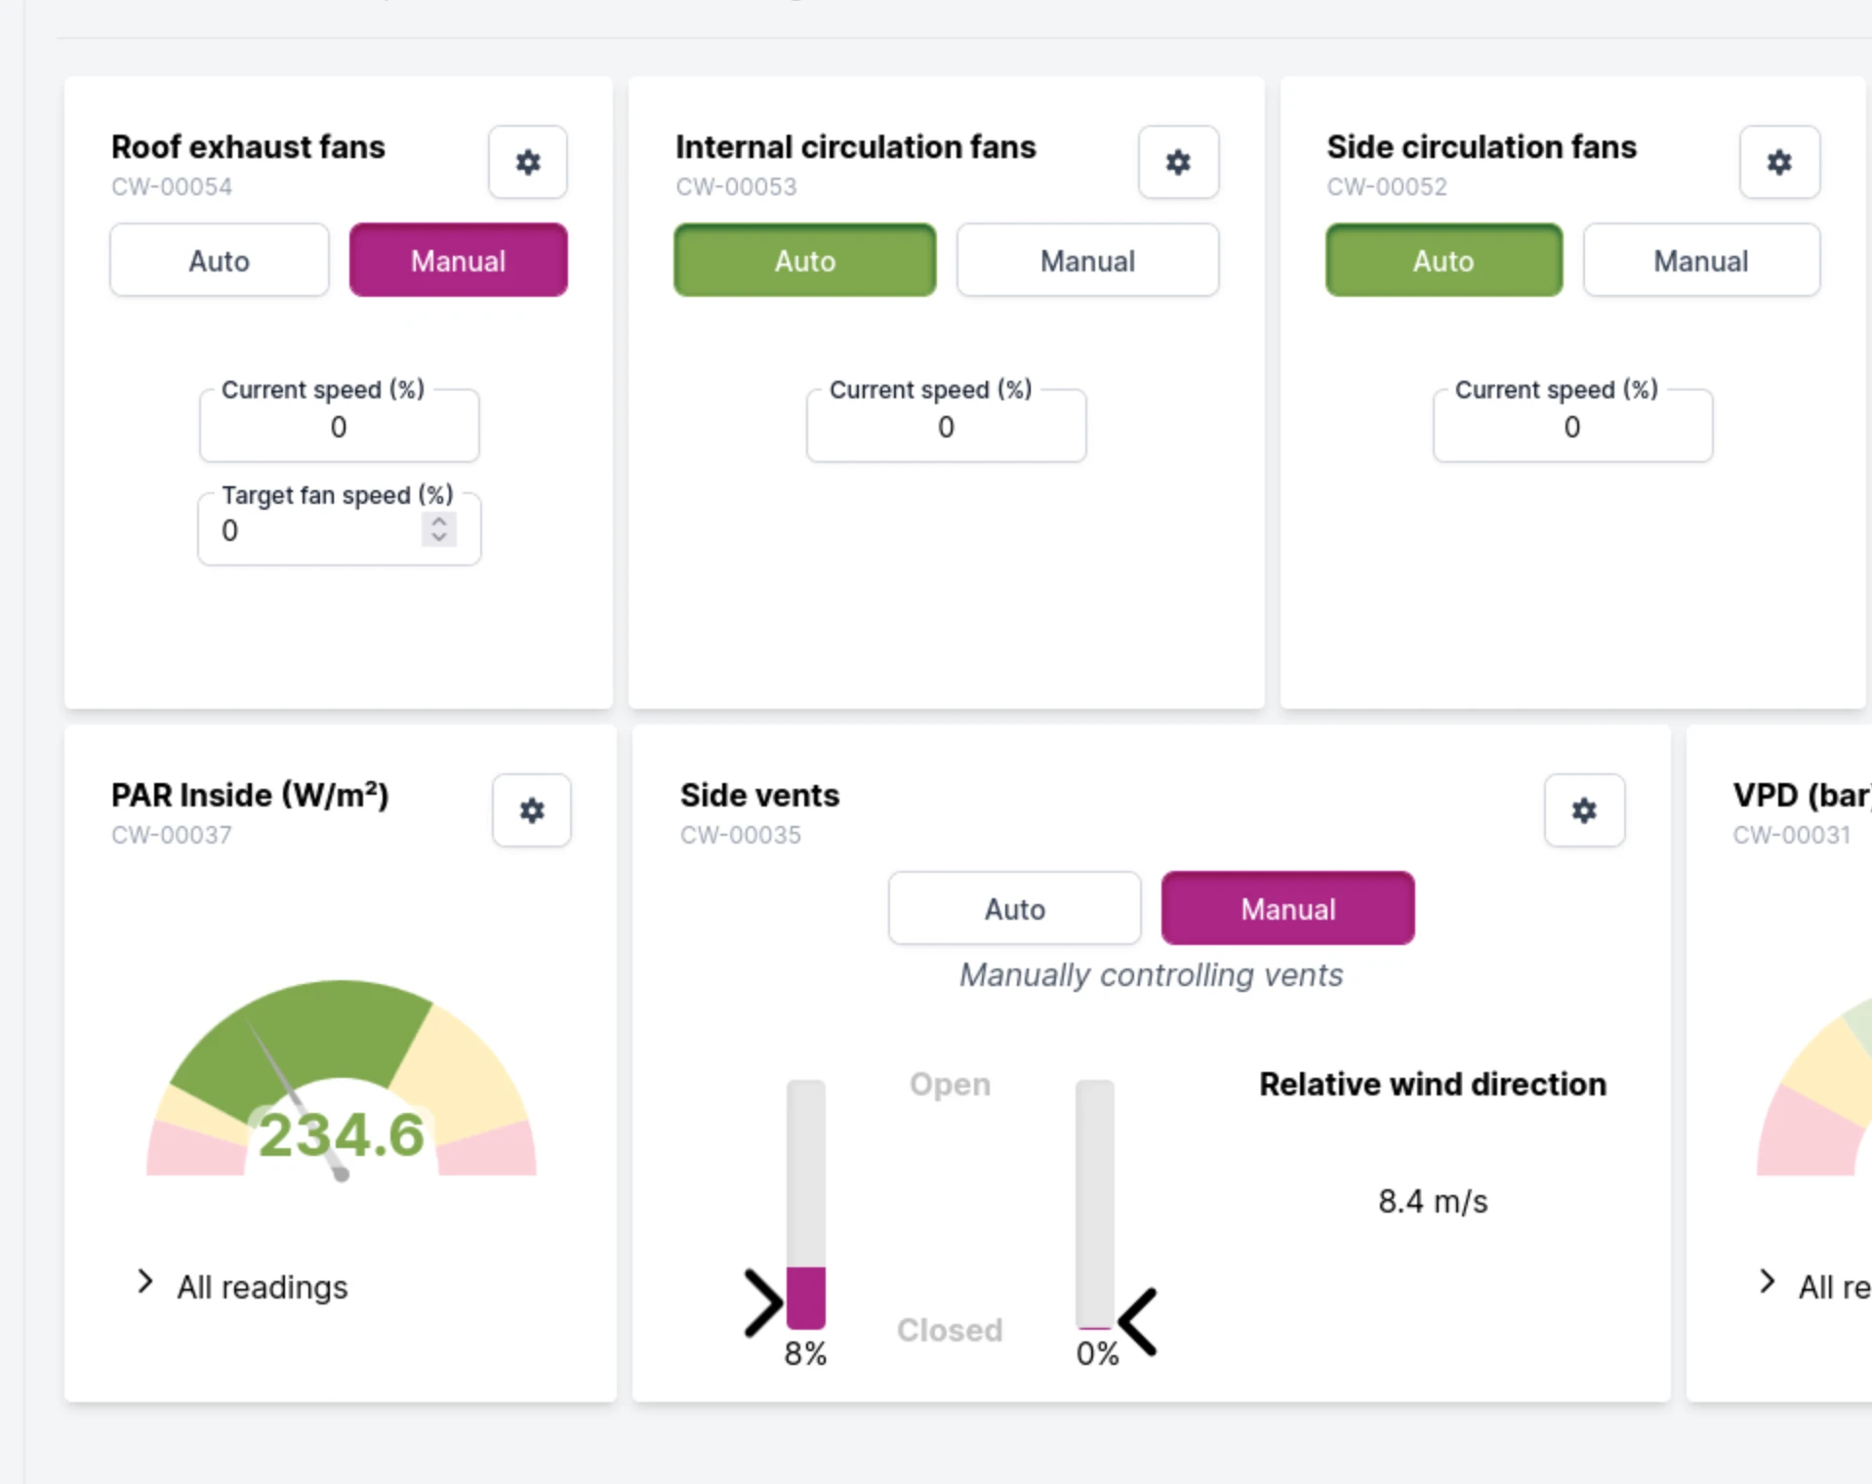Switch Roof exhaust fans to Auto
The width and height of the screenshot is (1872, 1484).
coord(220,261)
